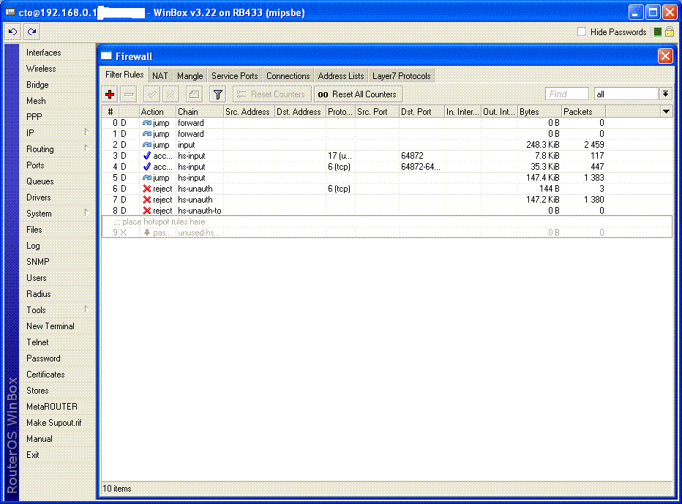
Task: Click the Disable rule X icon
Action: 170,94
